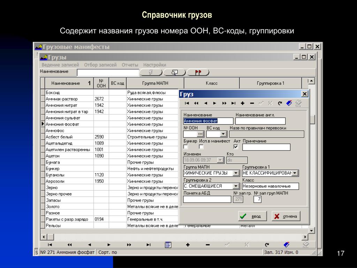Open the Отчеты menu

[x=130, y=65]
